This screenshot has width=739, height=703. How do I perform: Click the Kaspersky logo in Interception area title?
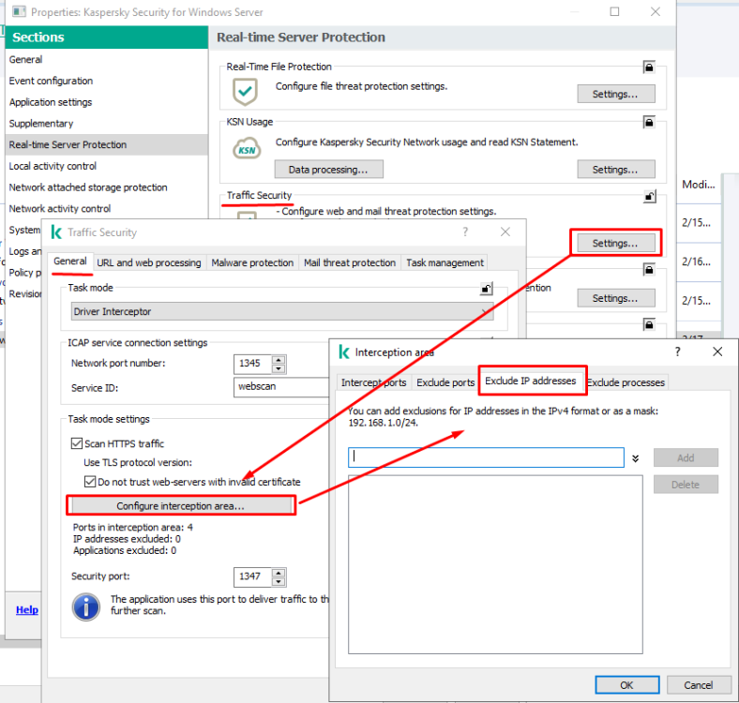344,352
